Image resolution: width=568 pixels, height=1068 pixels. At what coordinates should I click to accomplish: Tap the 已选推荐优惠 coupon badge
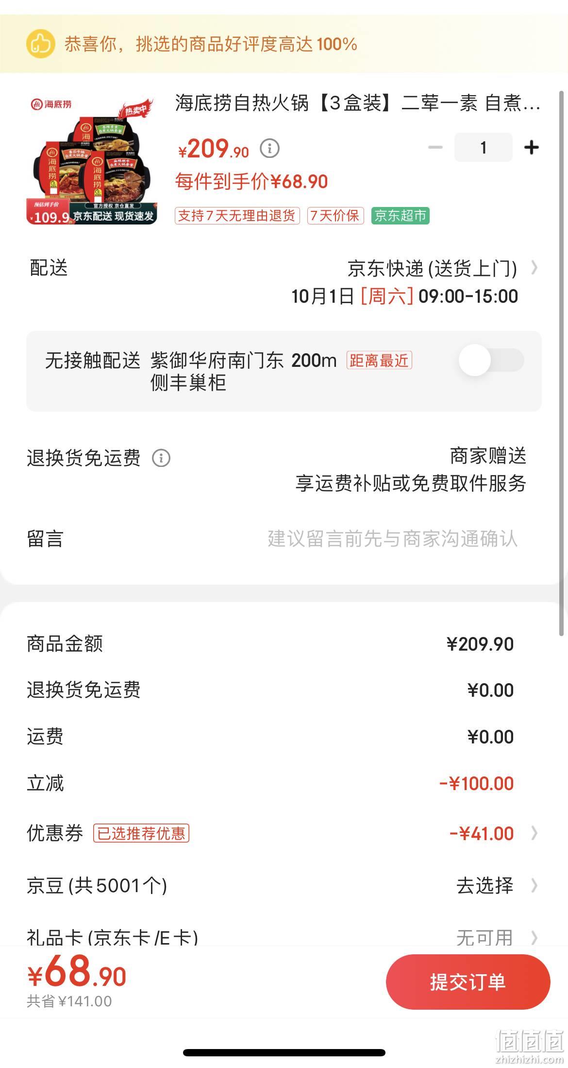point(141,833)
